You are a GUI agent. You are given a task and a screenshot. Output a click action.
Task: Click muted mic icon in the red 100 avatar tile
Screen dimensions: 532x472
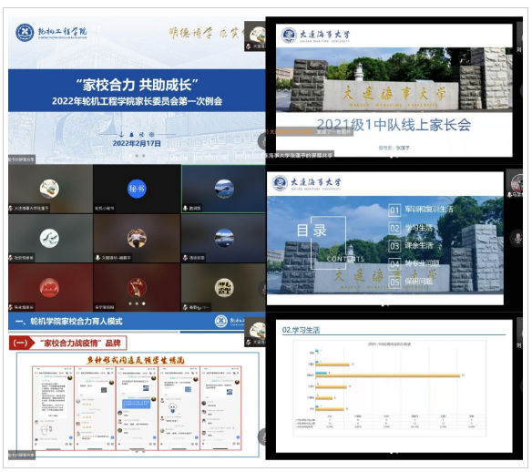tap(11, 307)
